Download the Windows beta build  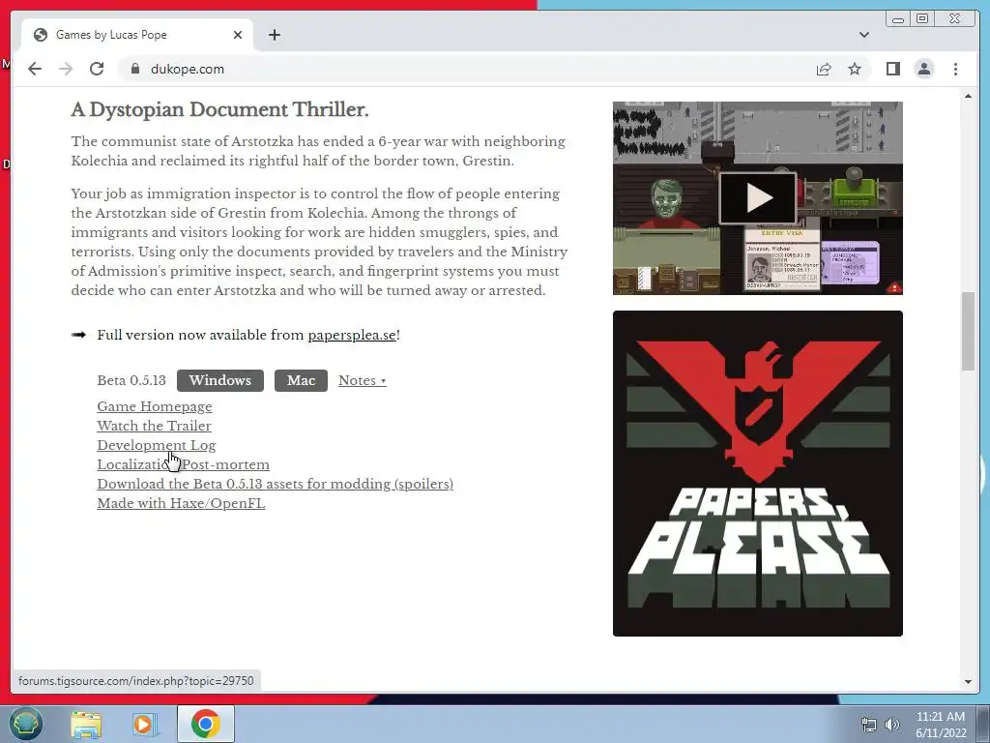(x=220, y=380)
